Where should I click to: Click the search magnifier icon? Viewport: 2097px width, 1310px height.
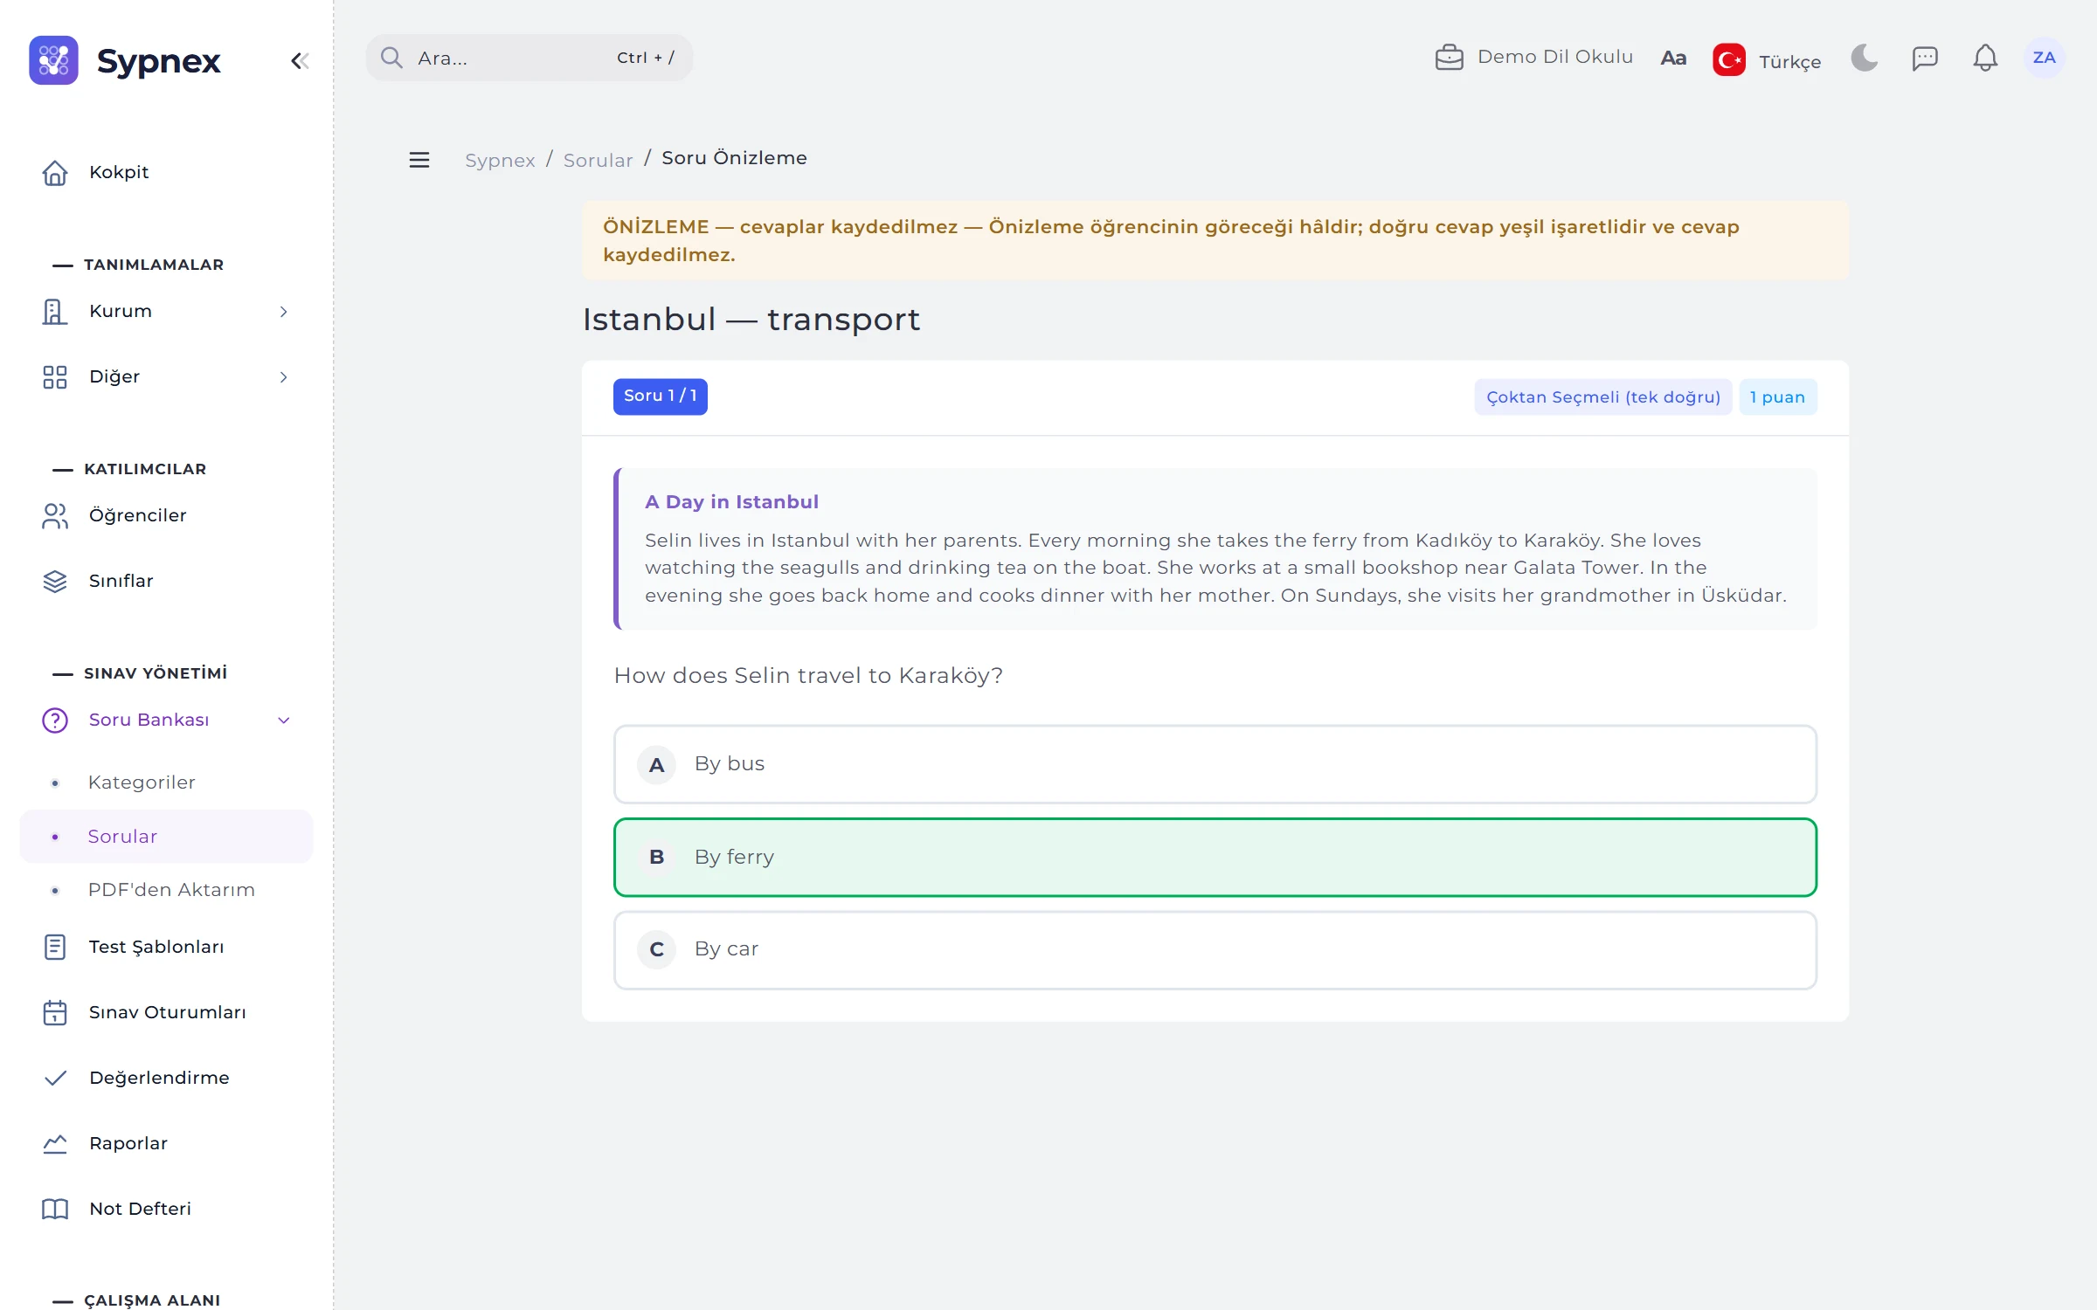(391, 58)
